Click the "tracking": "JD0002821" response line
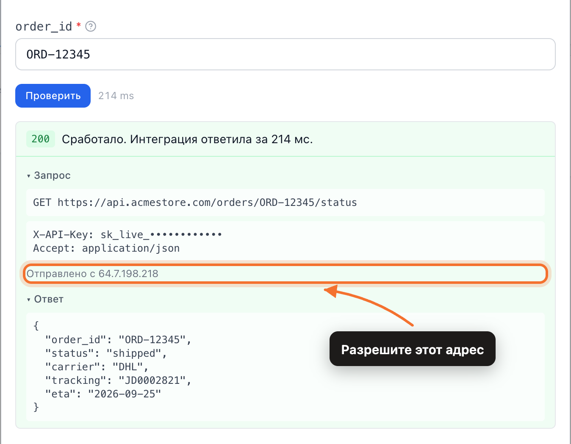 click(x=118, y=380)
